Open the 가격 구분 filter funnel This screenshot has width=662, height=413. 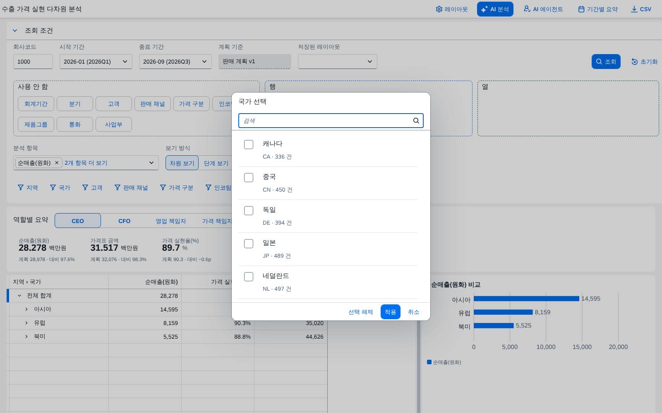pyautogui.click(x=163, y=188)
